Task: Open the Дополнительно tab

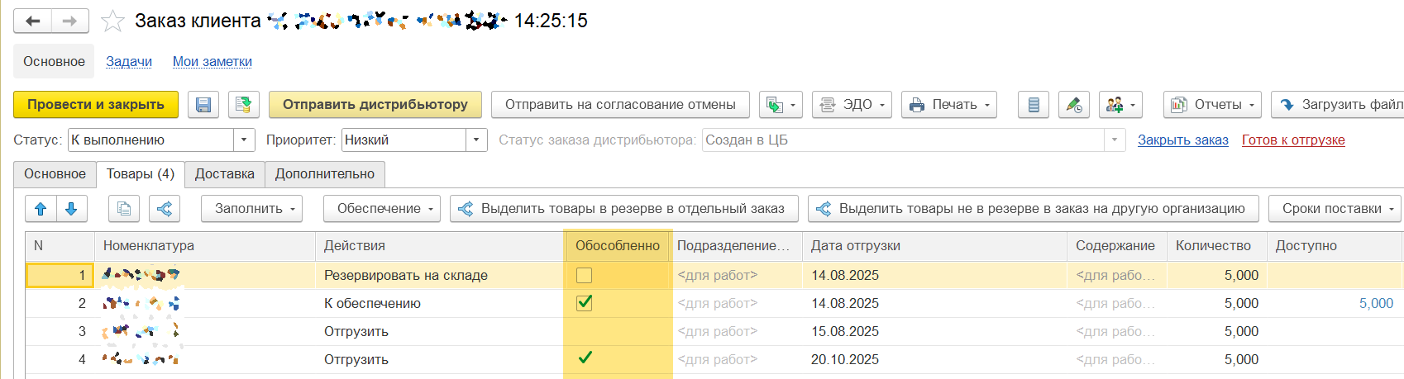Action: 324,174
